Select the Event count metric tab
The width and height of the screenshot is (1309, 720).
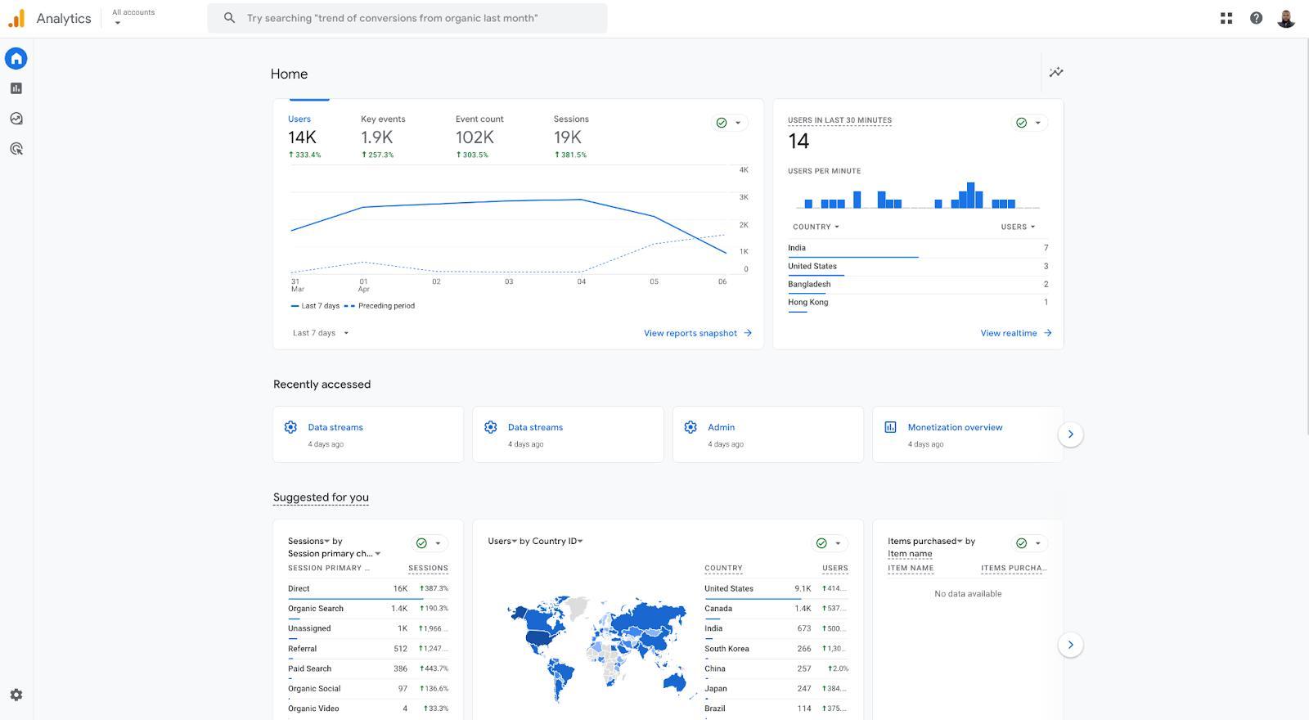(x=479, y=136)
